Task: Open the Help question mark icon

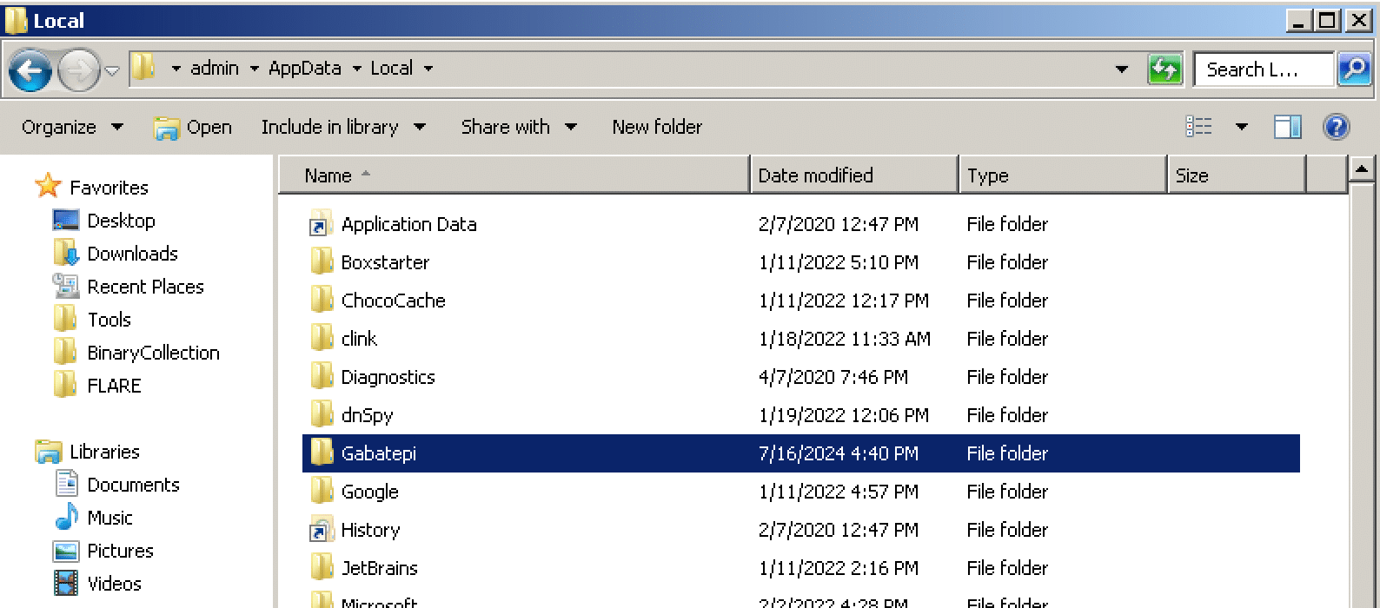Action: click(1336, 127)
